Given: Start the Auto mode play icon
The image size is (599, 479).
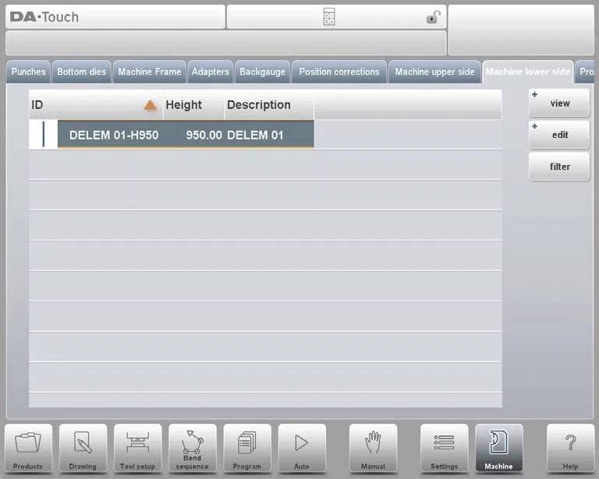Looking at the screenshot, I should [x=302, y=449].
